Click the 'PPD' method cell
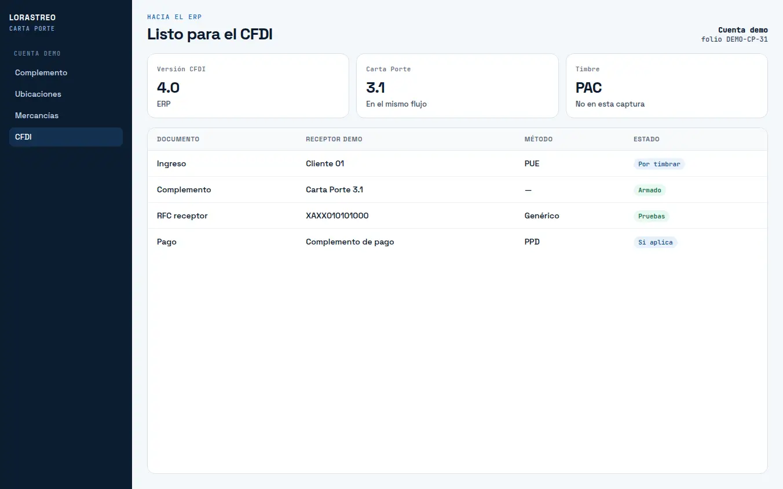This screenshot has width=783, height=489. [532, 242]
